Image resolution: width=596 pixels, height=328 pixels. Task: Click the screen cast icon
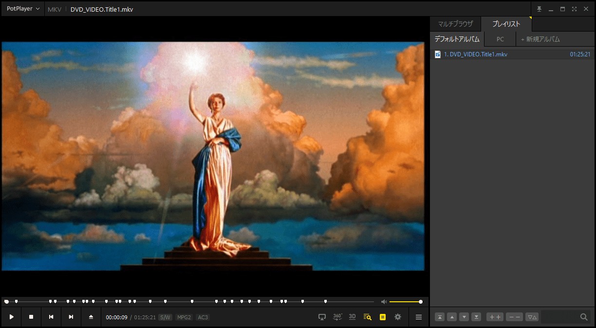pos(322,317)
